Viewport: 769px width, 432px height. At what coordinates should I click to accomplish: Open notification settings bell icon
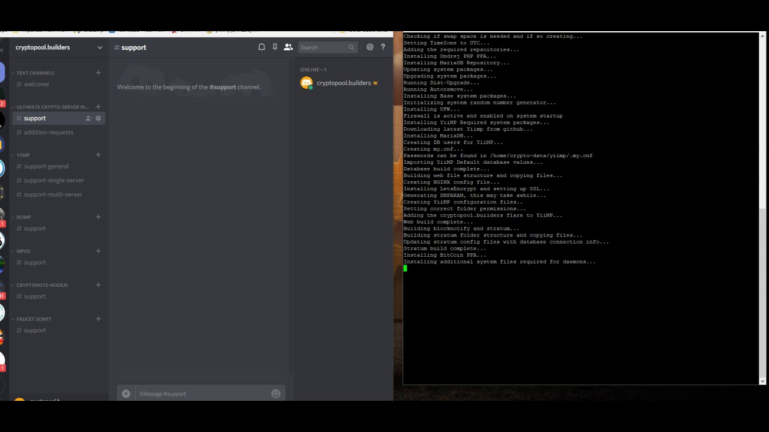261,47
